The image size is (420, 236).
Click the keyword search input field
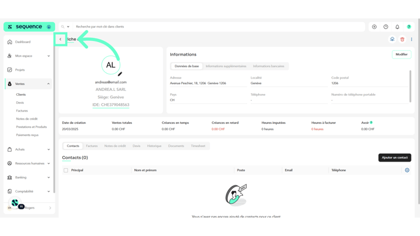pos(219,27)
